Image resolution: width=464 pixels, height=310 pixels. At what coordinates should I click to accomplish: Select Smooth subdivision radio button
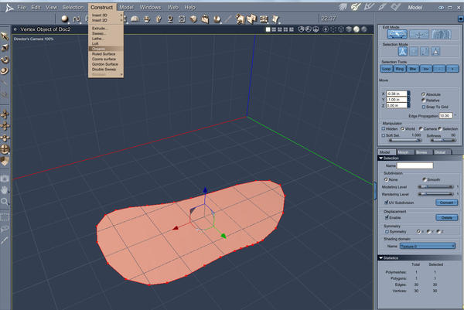click(x=424, y=179)
